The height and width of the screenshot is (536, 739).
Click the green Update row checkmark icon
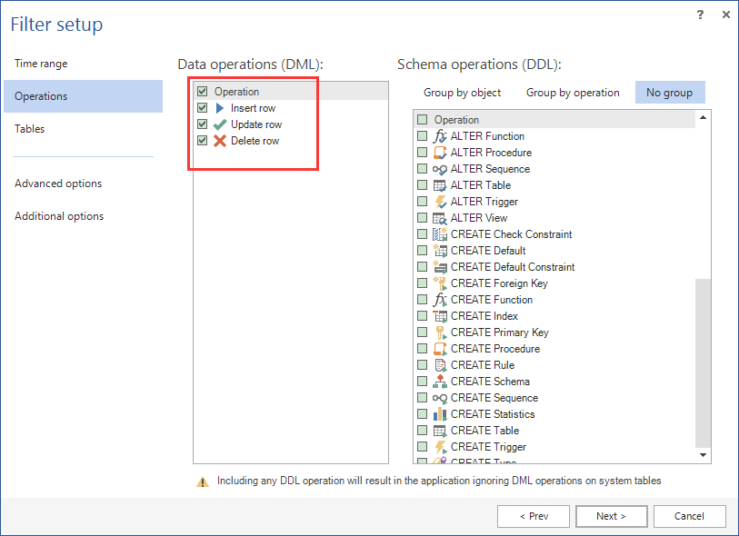pos(220,124)
